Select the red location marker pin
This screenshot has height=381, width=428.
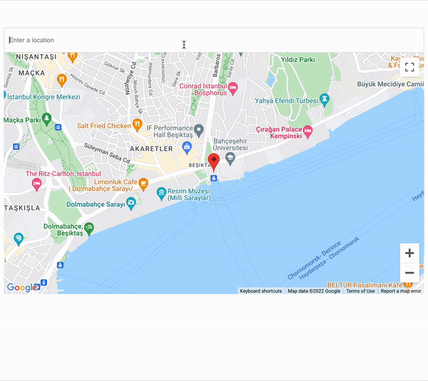click(214, 162)
